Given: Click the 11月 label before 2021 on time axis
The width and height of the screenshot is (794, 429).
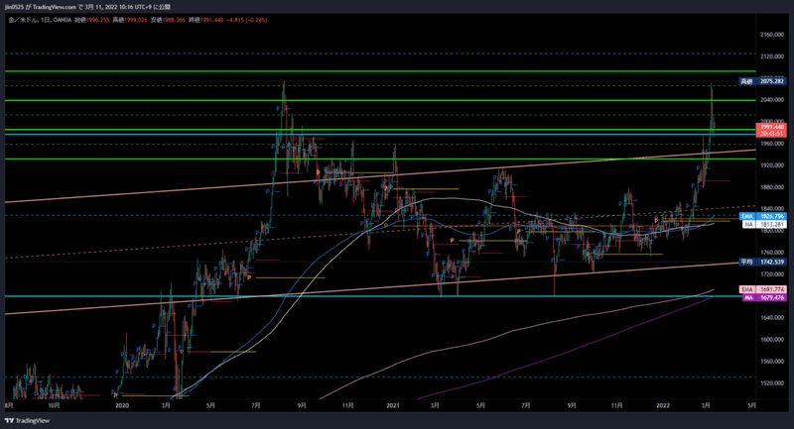Looking at the screenshot, I should click(x=348, y=405).
